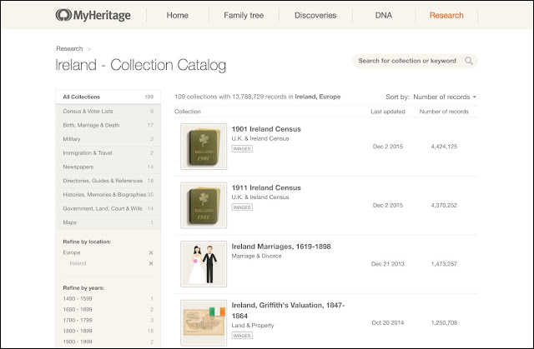Image resolution: width=534 pixels, height=349 pixels.
Task: Click the 1,250,708 record count
Action: [444, 323]
